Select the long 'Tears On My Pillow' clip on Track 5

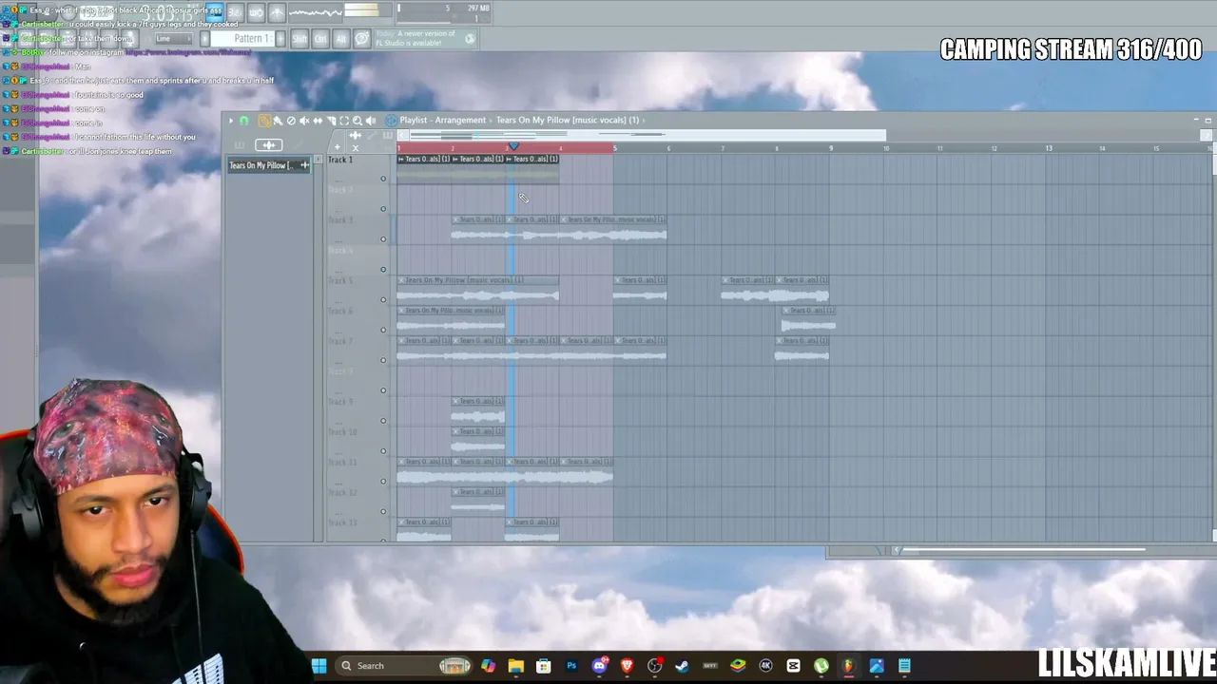pos(478,289)
